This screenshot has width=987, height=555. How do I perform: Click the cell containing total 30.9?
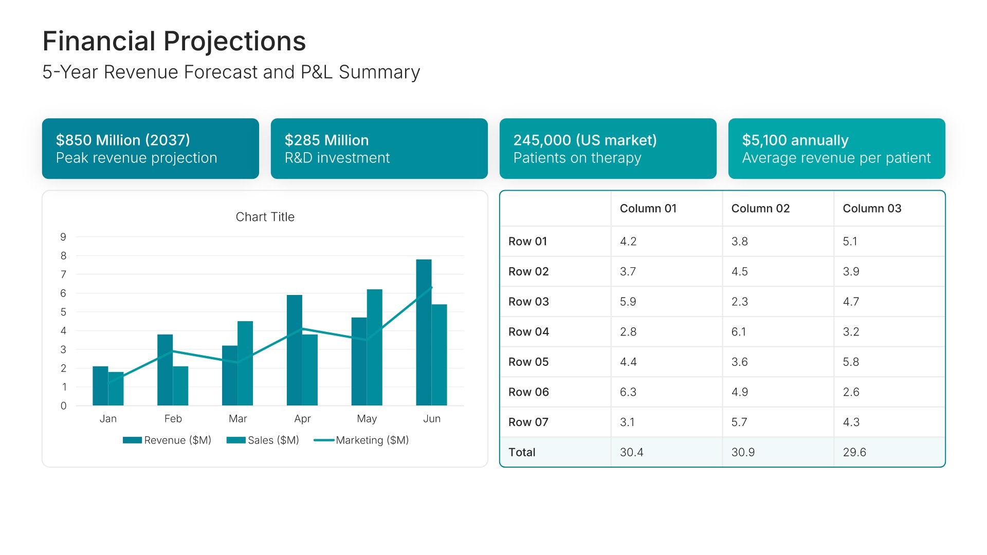coord(743,452)
